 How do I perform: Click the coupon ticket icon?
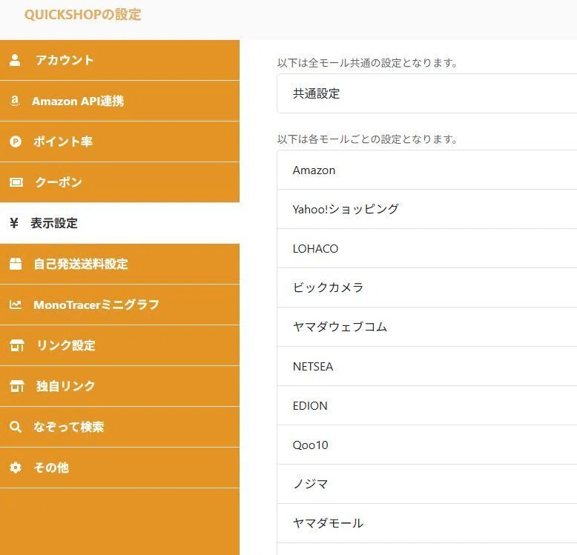pyautogui.click(x=16, y=182)
